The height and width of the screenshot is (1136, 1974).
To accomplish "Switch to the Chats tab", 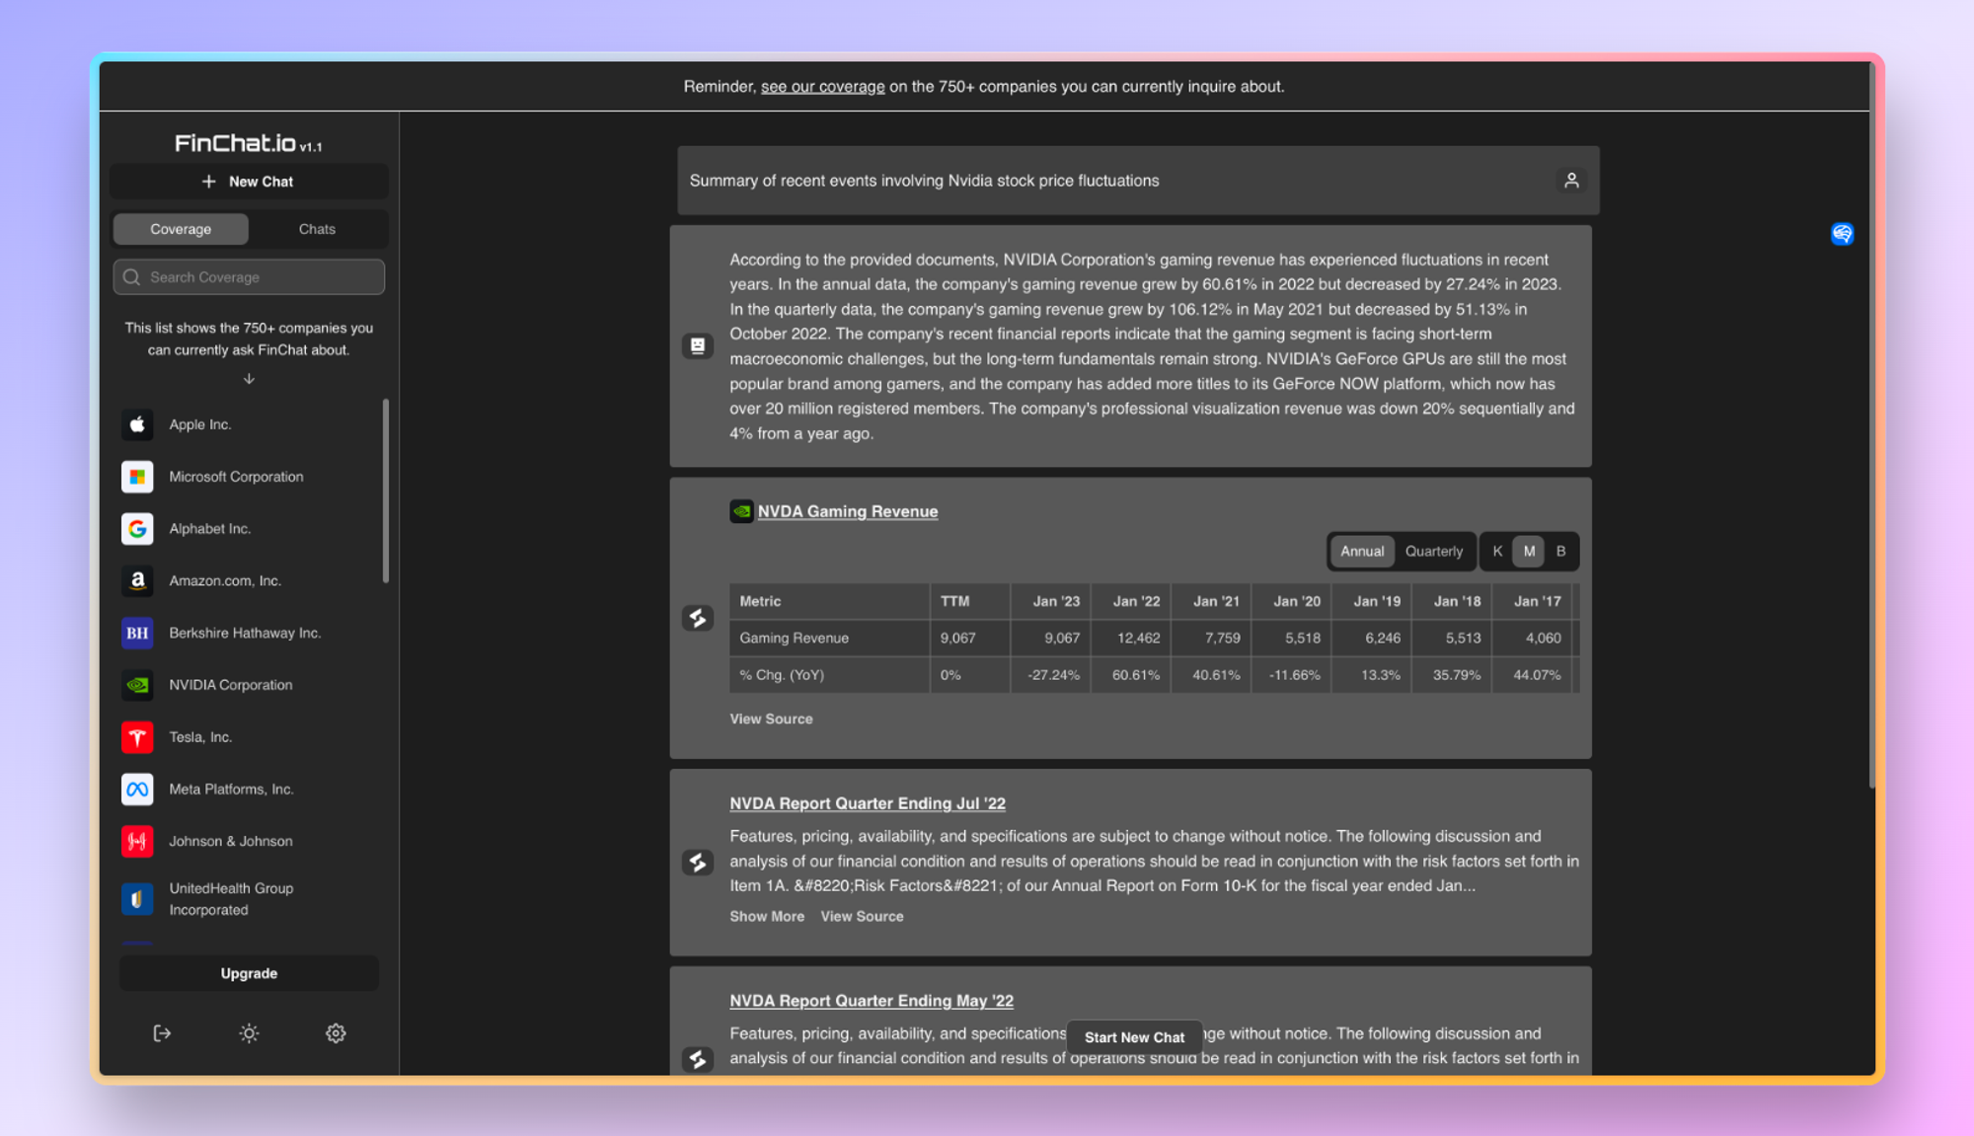I will [317, 229].
